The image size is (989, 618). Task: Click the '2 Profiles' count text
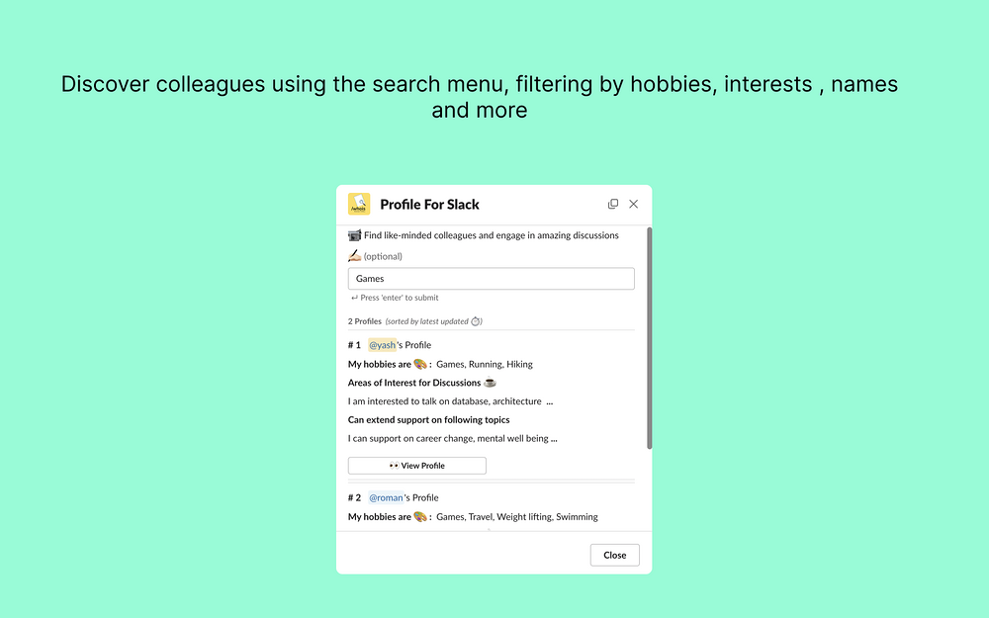[365, 321]
